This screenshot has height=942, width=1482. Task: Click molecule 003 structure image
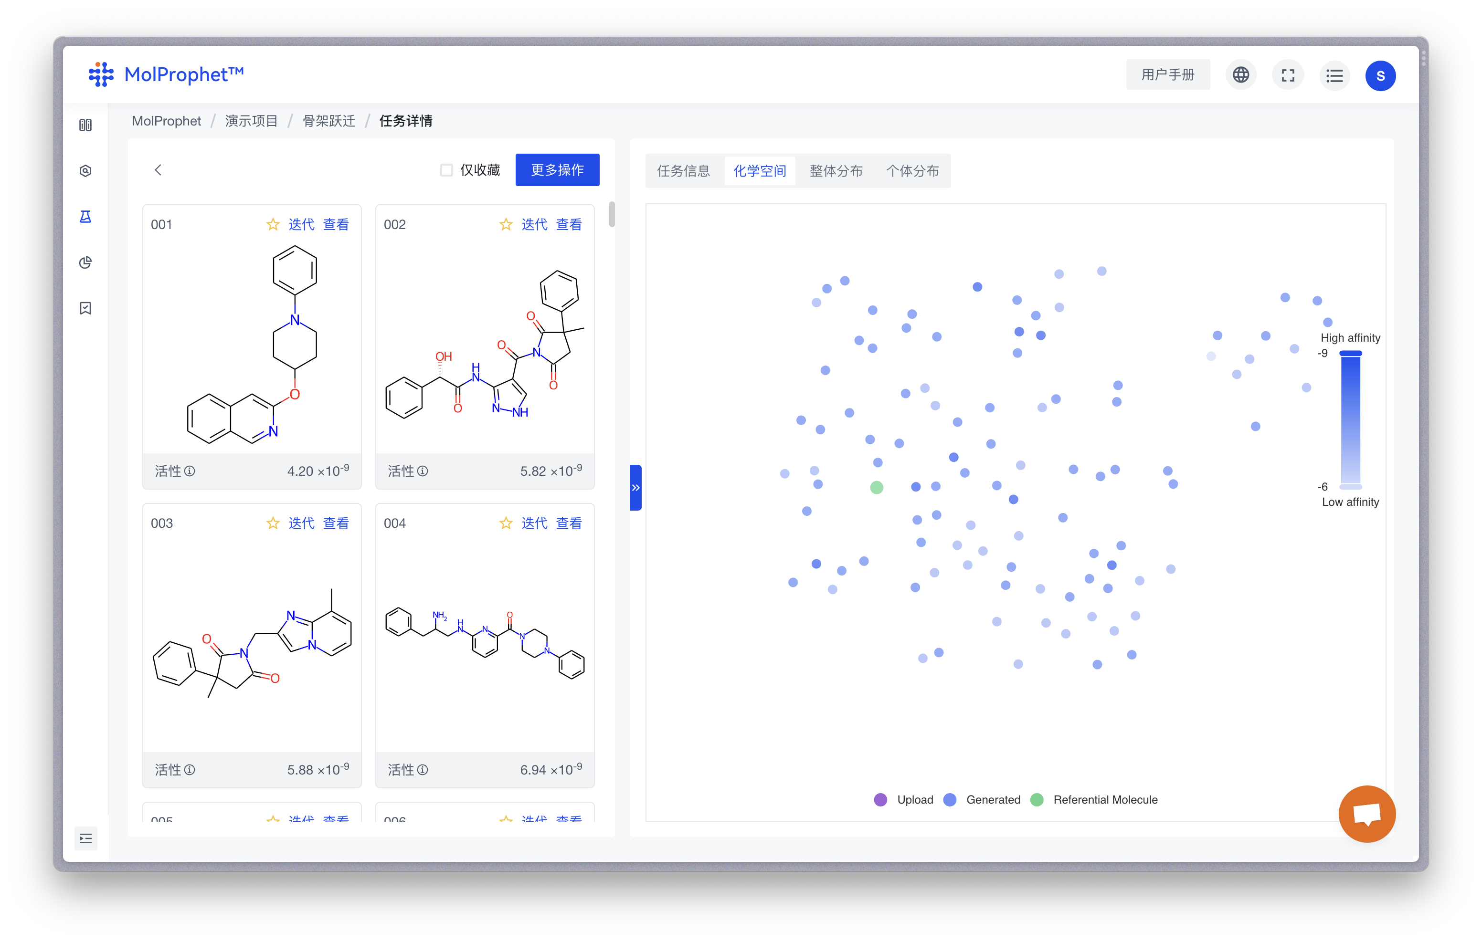[252, 644]
